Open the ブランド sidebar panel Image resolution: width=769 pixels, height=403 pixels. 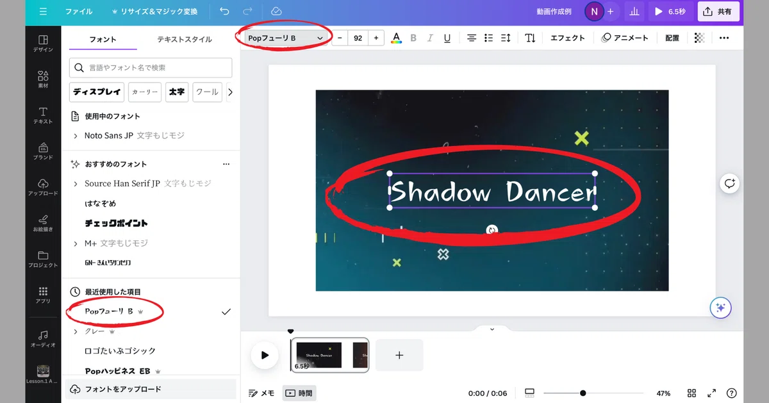pos(43,151)
